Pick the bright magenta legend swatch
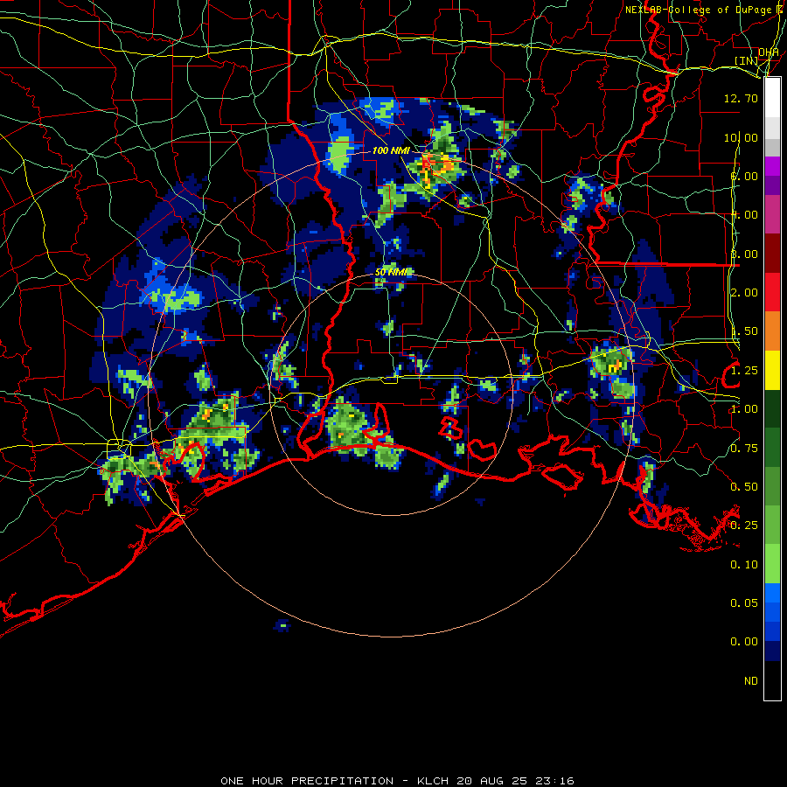Screen dimensions: 787x787 (x=772, y=166)
